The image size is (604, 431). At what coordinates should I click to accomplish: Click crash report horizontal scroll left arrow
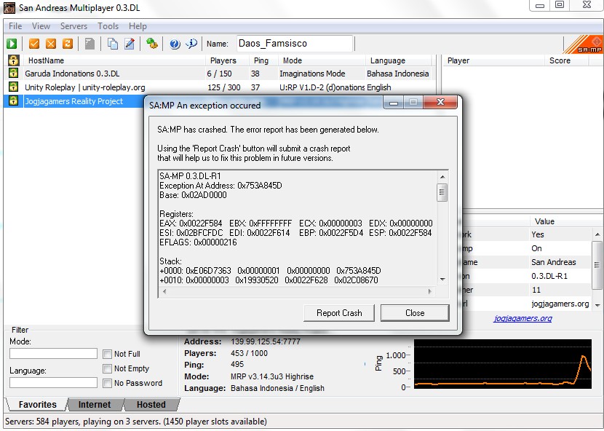164,291
